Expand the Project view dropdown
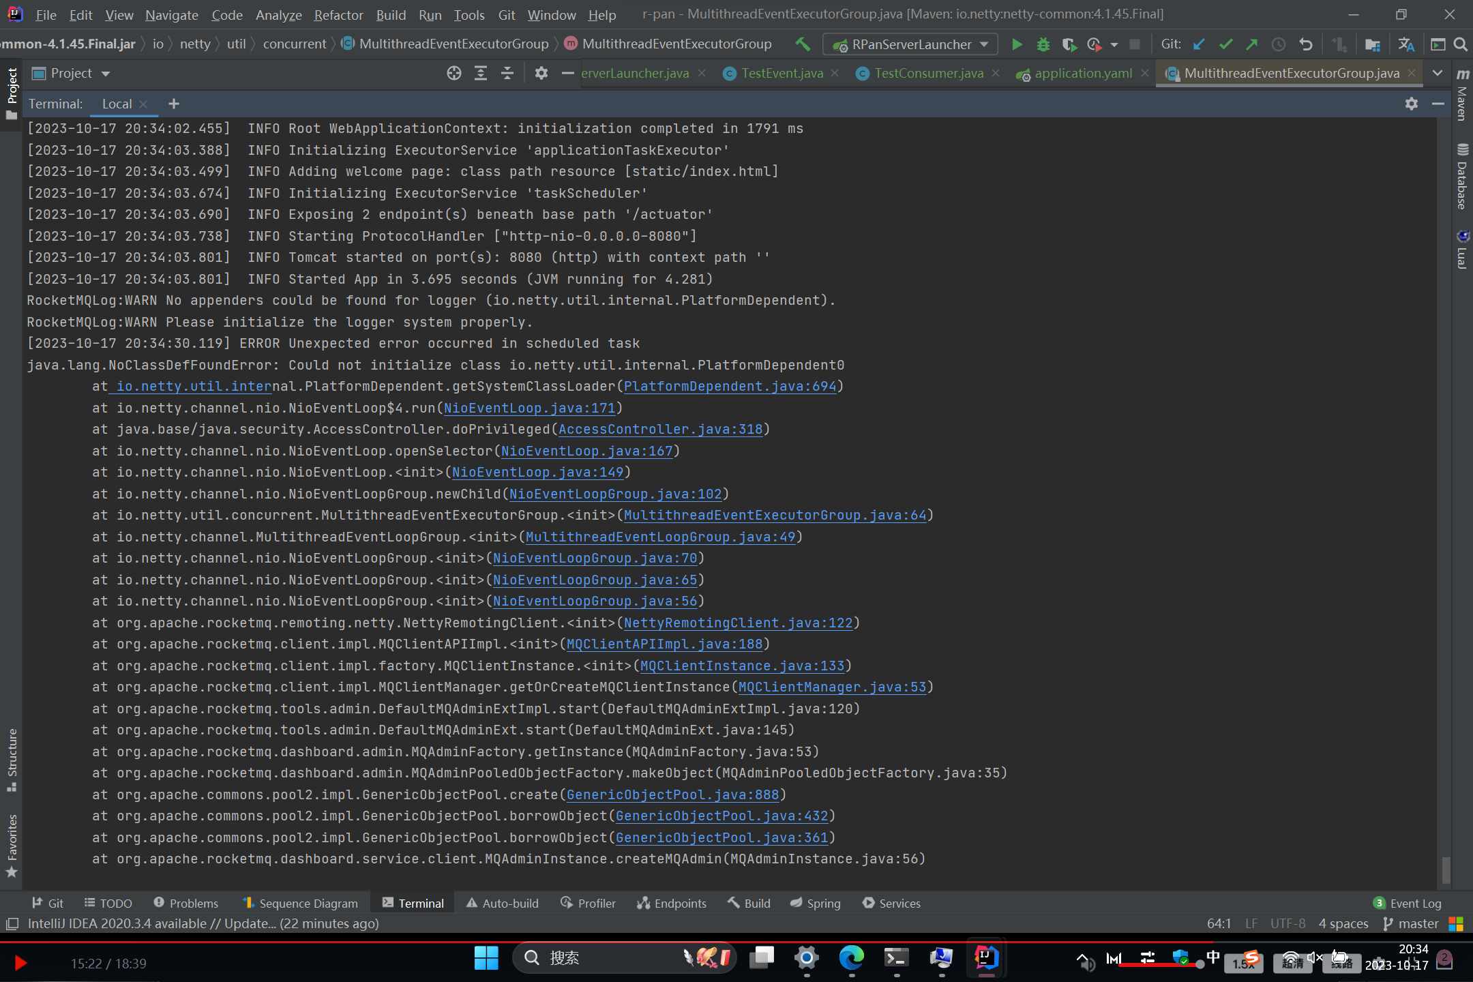Screen dimensions: 1473x982 click(106, 74)
